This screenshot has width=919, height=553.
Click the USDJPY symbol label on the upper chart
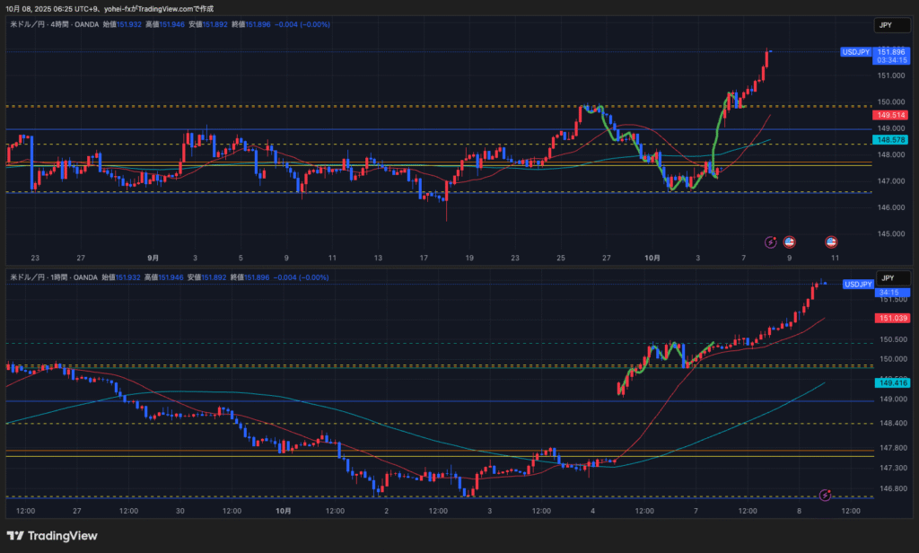pyautogui.click(x=855, y=53)
